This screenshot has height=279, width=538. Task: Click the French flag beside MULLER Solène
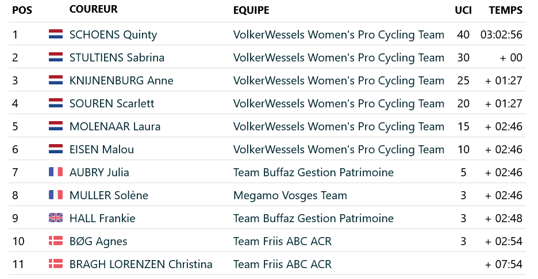click(56, 195)
